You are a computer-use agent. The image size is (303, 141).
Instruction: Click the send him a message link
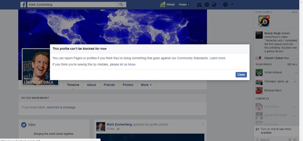[61, 107]
